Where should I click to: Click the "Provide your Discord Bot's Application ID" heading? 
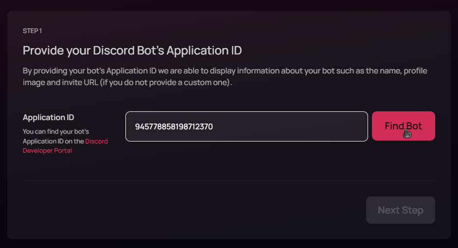click(x=132, y=51)
